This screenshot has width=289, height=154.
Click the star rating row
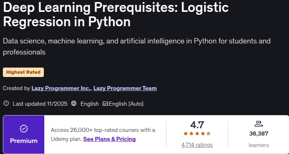click(197, 134)
